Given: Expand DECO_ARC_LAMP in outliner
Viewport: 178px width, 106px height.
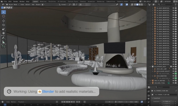Looking at the screenshot, I should [153, 69].
